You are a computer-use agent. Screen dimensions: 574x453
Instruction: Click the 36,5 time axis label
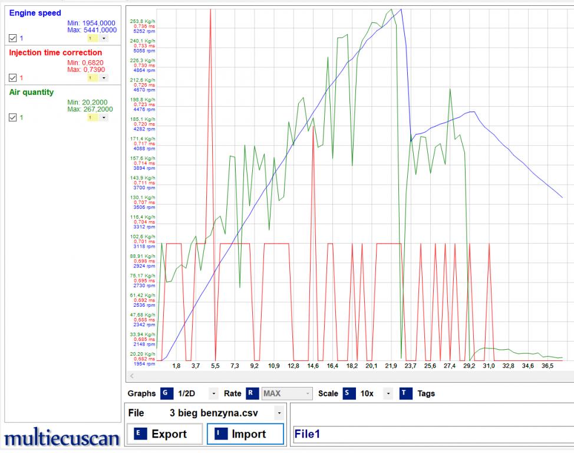coord(547,366)
